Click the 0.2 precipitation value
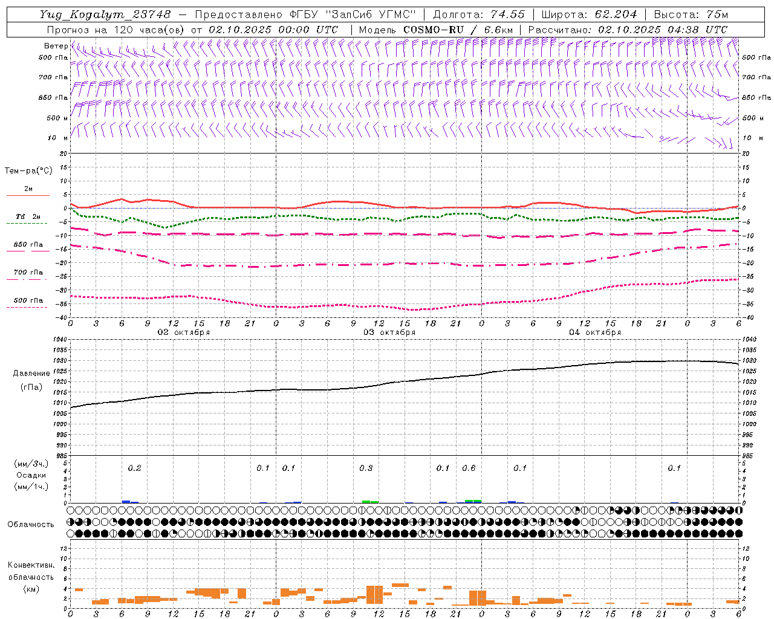The height and width of the screenshot is (619, 774). tap(134, 468)
